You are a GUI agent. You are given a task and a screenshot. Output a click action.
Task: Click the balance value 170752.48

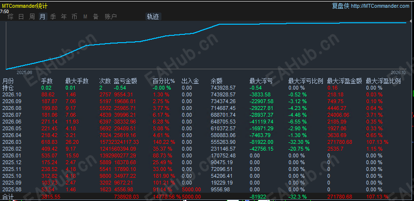223,155
